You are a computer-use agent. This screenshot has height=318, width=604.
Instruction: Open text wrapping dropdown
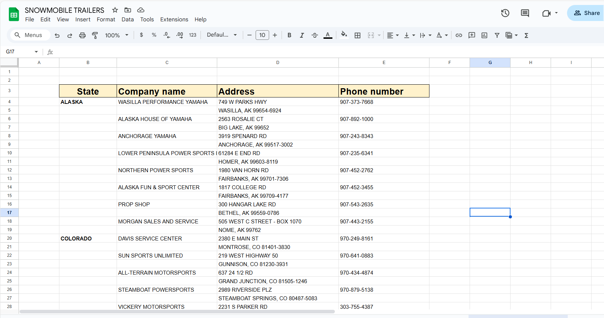point(426,35)
